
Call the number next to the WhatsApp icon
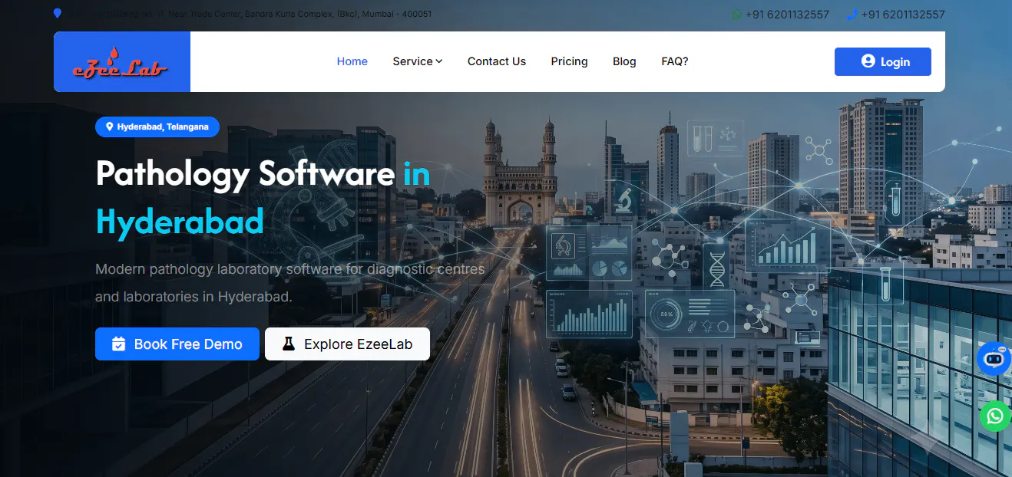pos(787,15)
